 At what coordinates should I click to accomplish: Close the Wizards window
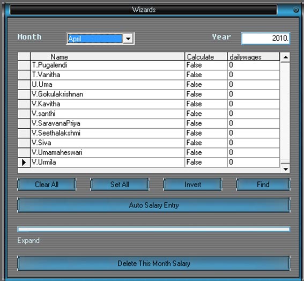pos(296,10)
